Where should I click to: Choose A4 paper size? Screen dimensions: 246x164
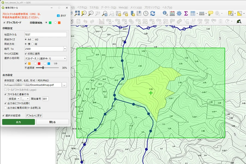tap(26, 39)
